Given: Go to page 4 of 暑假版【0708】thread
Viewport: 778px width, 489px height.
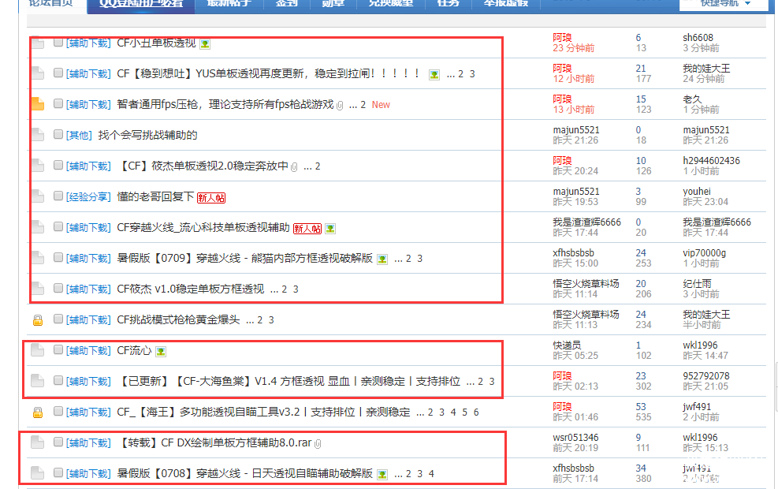Looking at the screenshot, I should 431,474.
